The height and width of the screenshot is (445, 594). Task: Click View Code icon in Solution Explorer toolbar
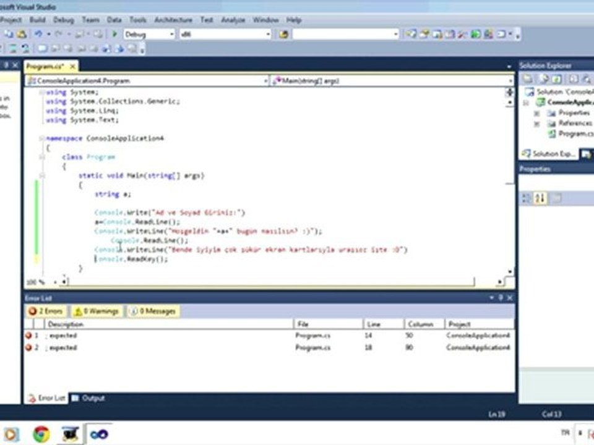point(573,79)
